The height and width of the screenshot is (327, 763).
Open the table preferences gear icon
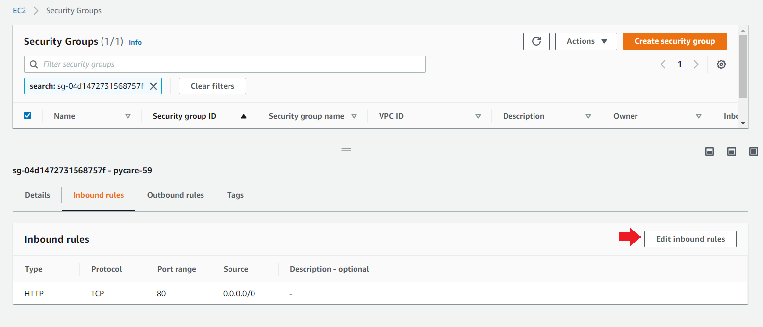(721, 64)
